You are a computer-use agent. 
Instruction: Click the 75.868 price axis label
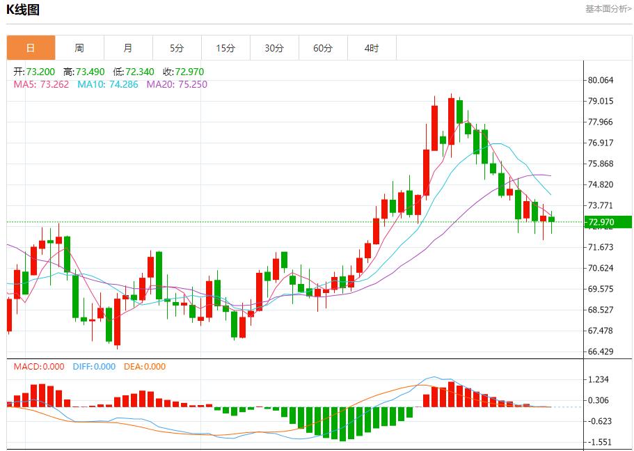pyautogui.click(x=601, y=164)
